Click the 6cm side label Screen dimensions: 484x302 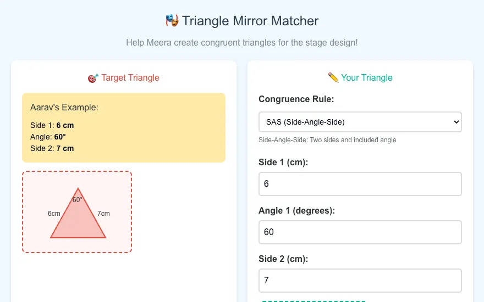click(54, 214)
